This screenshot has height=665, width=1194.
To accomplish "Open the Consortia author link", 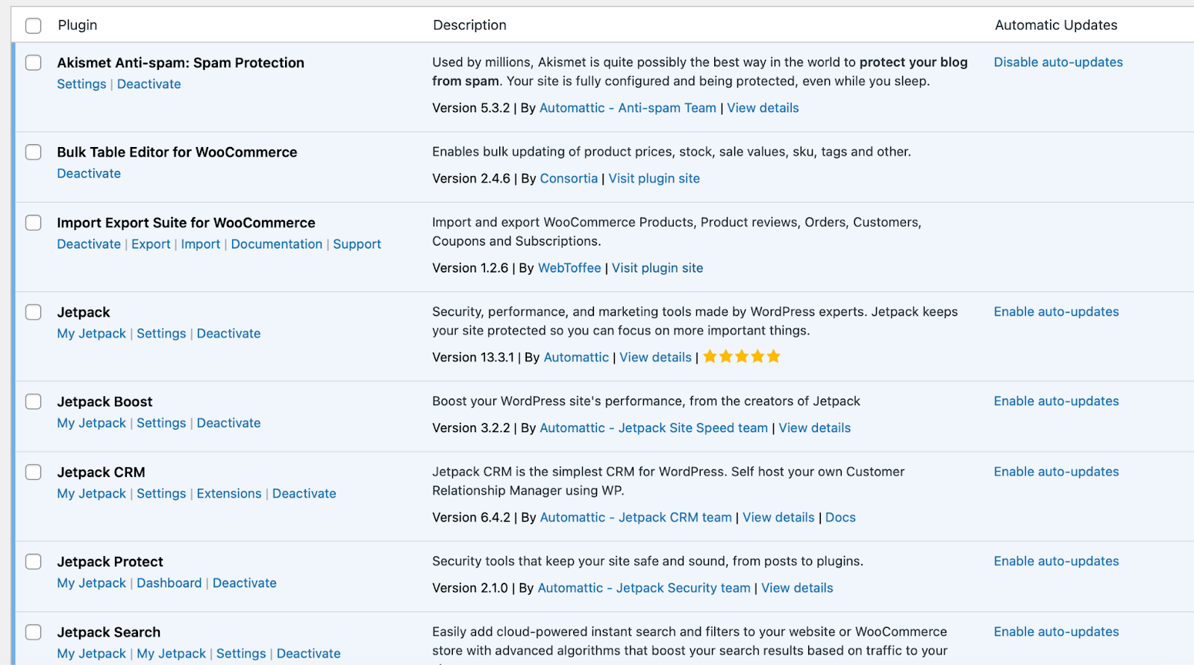I will click(x=569, y=179).
